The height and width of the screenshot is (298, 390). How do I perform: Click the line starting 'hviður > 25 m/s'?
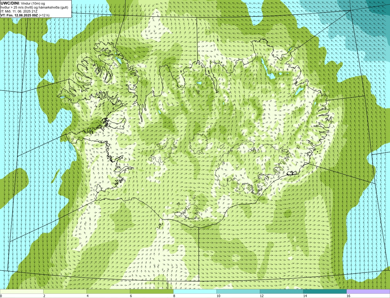point(34,7)
